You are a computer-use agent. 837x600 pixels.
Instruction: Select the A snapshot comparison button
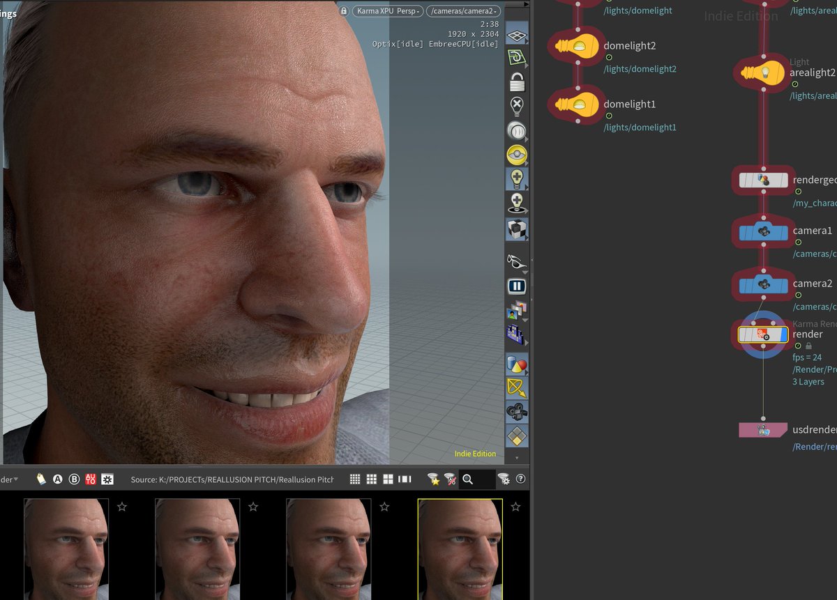pyautogui.click(x=58, y=479)
